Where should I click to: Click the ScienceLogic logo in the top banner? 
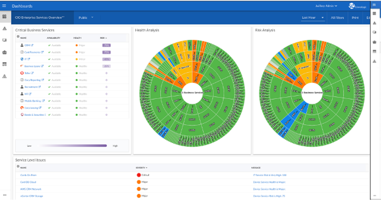click(x=352, y=6)
